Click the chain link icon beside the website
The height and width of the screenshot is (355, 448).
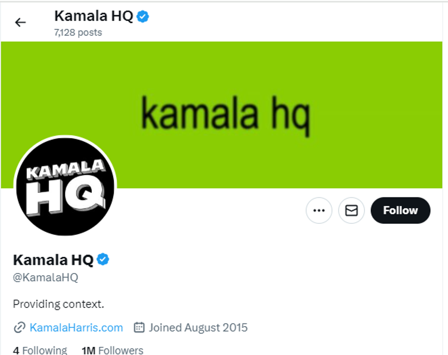(19, 328)
